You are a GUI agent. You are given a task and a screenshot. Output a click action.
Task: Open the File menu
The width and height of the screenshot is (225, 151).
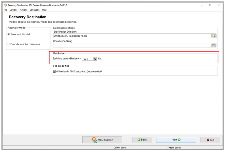click(5, 10)
